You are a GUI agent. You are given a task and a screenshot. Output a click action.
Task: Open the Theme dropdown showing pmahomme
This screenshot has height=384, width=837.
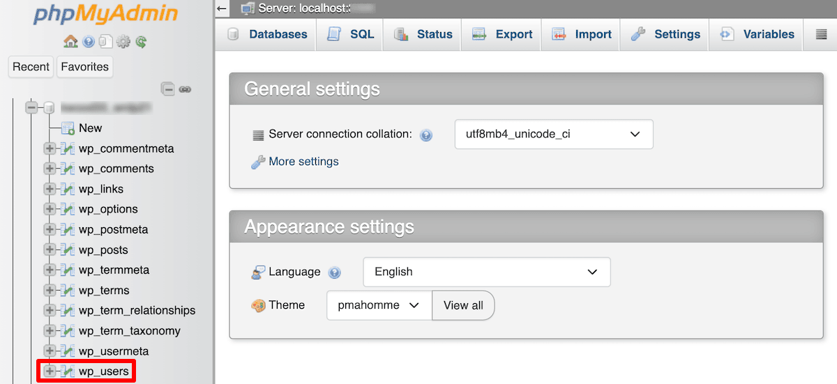(x=379, y=305)
